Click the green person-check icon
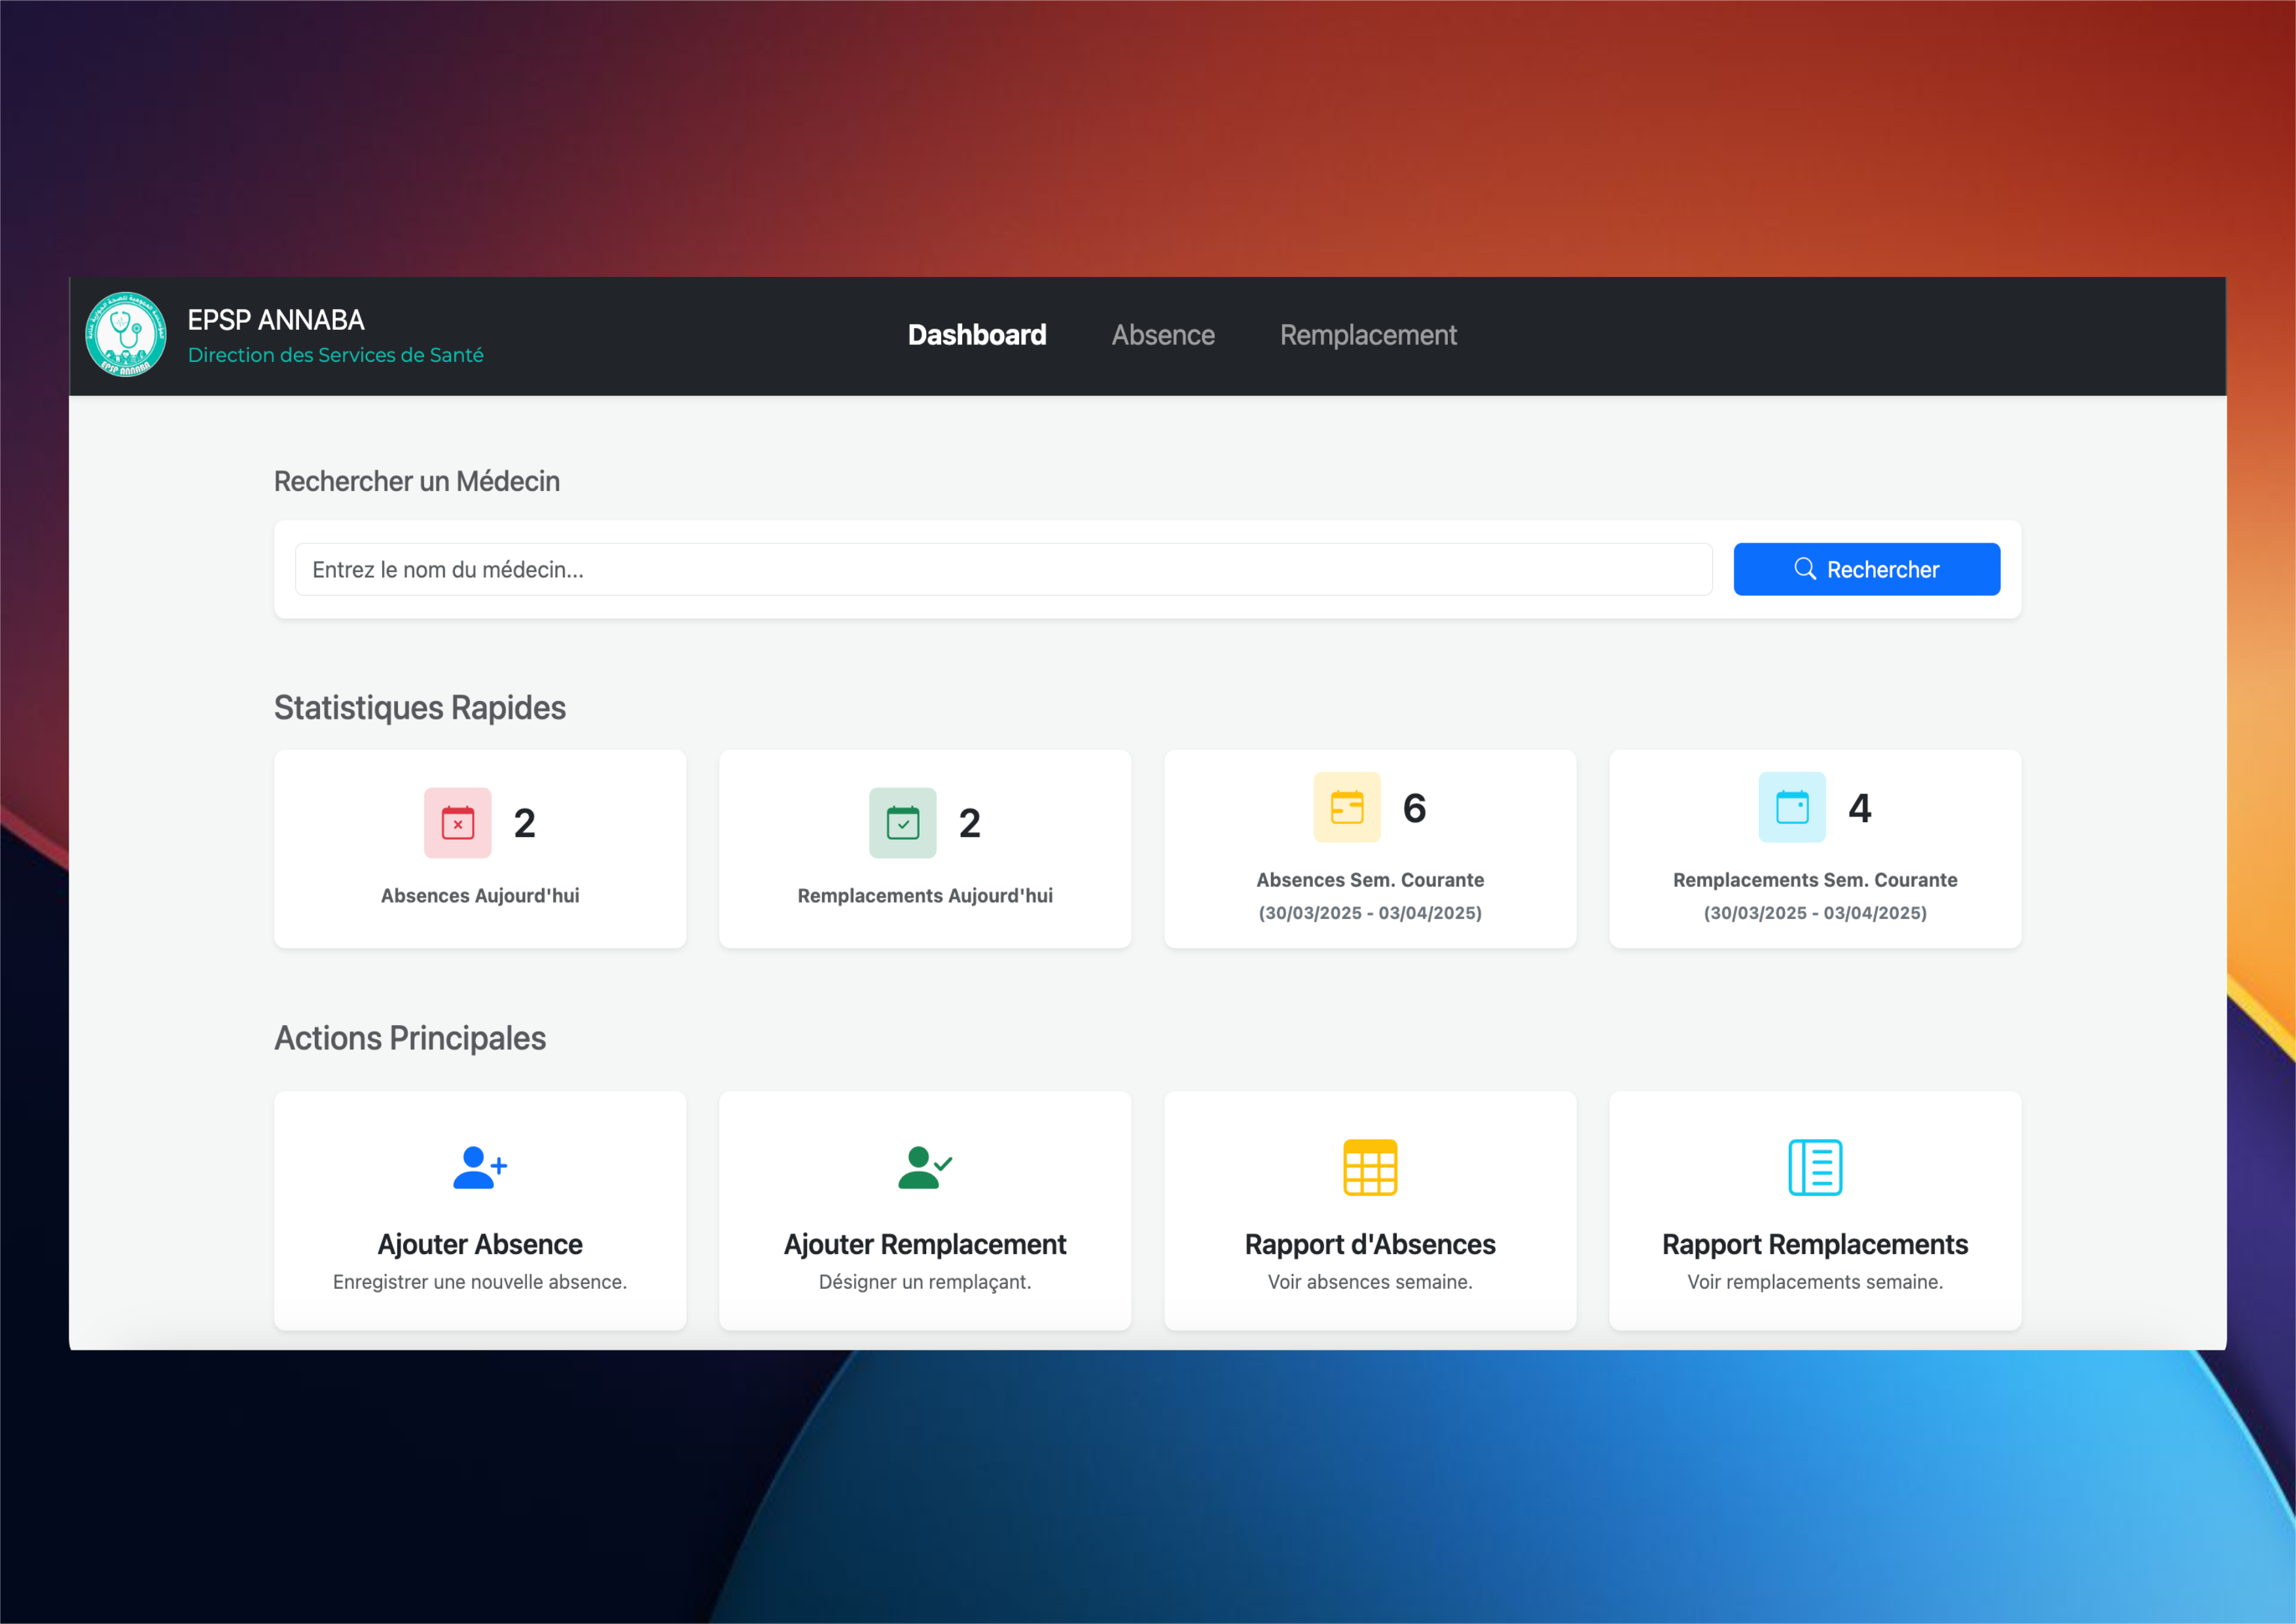Screen dimensions: 2296x1624 tap(924, 1167)
